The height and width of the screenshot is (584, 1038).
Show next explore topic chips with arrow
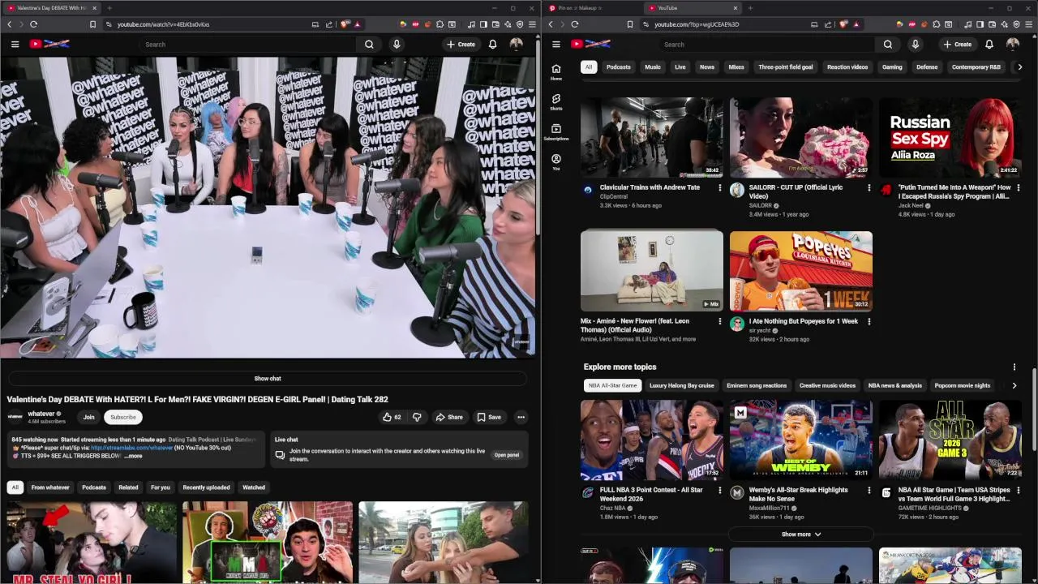1014,385
